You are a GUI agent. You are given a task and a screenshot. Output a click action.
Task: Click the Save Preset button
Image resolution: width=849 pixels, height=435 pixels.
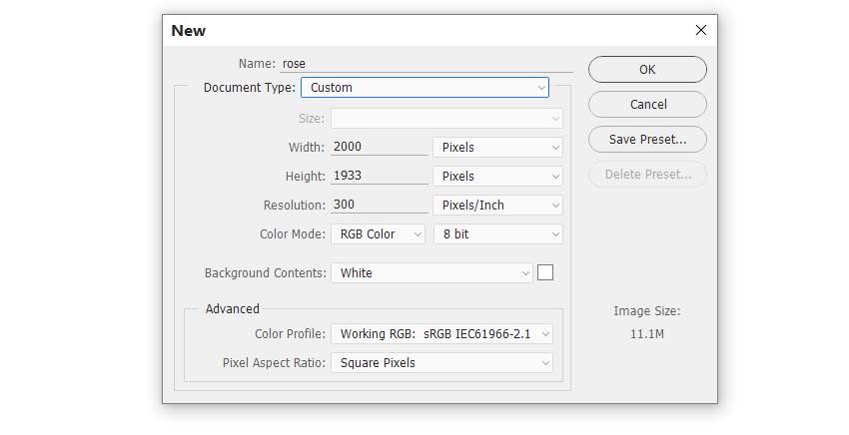[x=647, y=140]
